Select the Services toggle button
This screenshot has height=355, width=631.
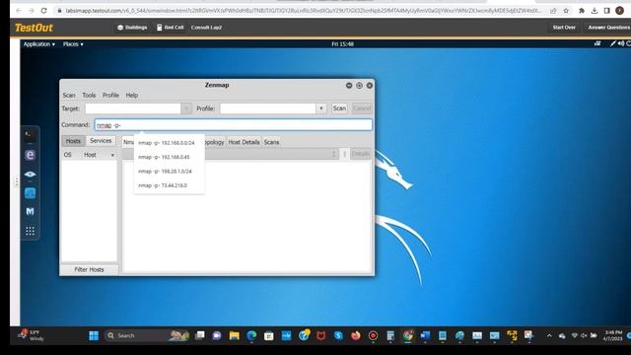click(101, 140)
